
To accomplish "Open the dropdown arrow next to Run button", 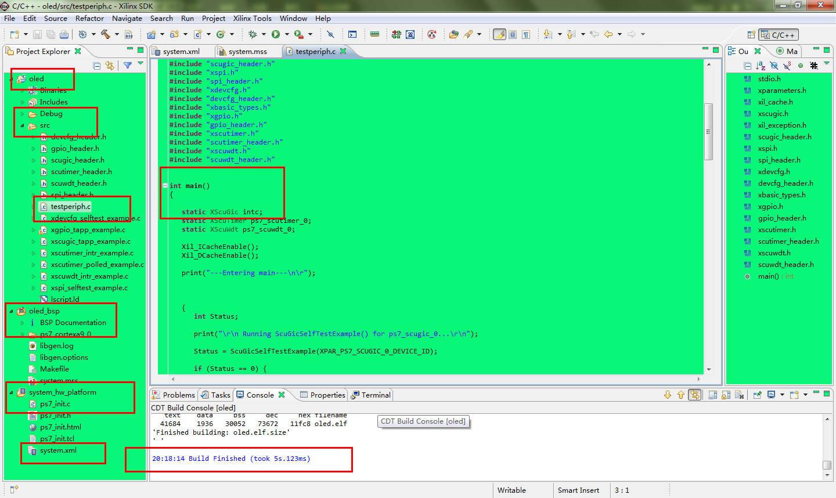I will 287,34.
